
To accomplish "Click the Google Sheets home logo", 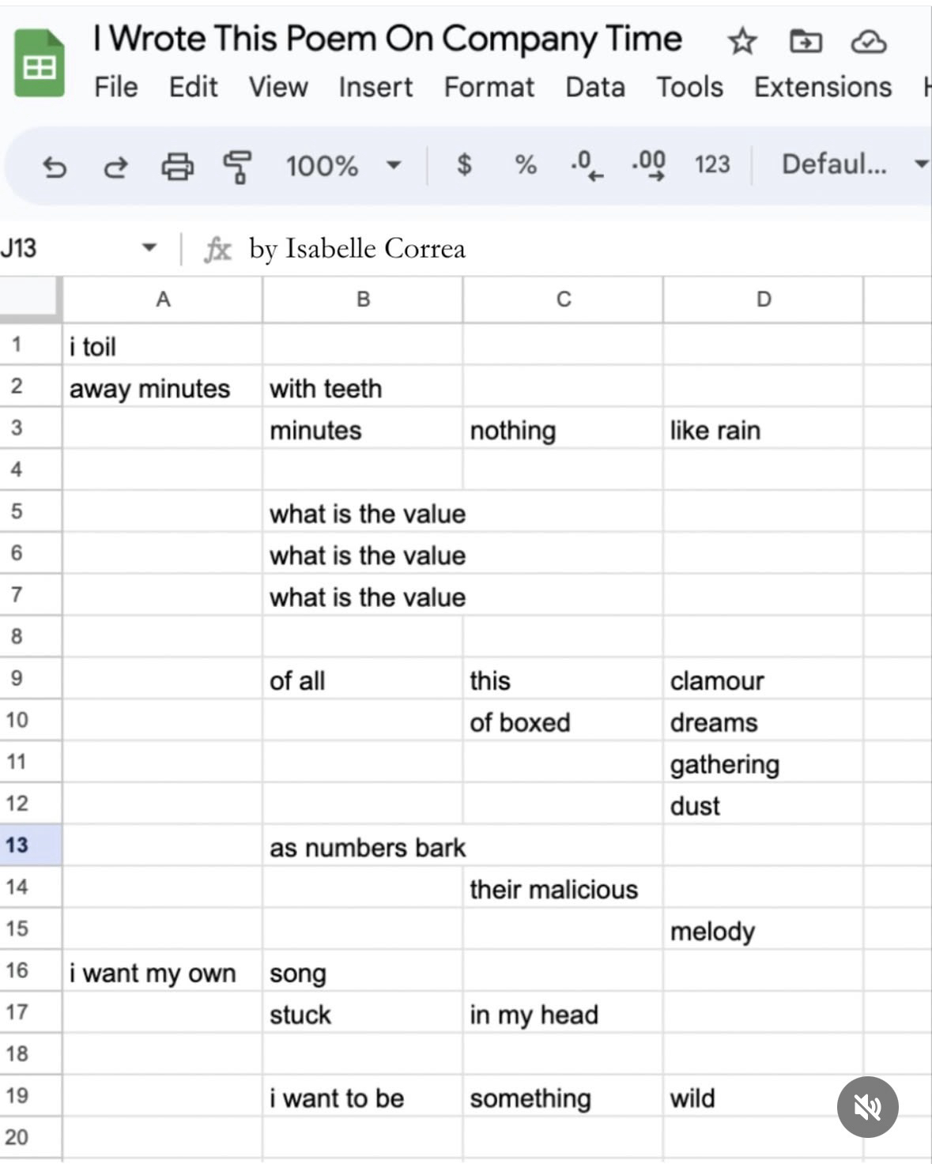I will coord(40,63).
